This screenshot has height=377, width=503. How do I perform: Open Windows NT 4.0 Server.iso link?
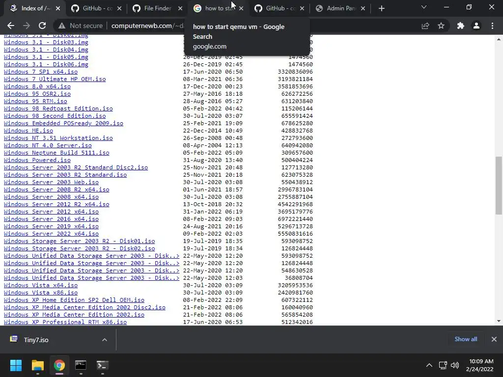coord(48,145)
